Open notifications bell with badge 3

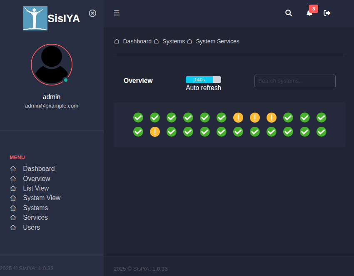(x=309, y=13)
